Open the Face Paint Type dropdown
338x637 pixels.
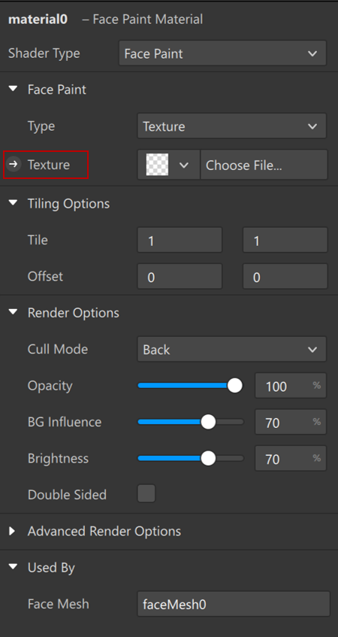pyautogui.click(x=231, y=126)
